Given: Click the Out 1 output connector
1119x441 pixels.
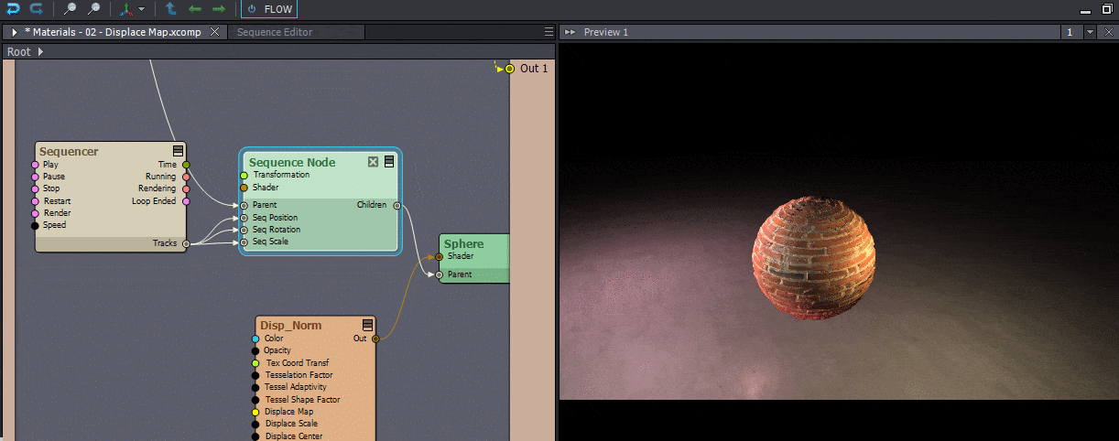Looking at the screenshot, I should pyautogui.click(x=510, y=69).
